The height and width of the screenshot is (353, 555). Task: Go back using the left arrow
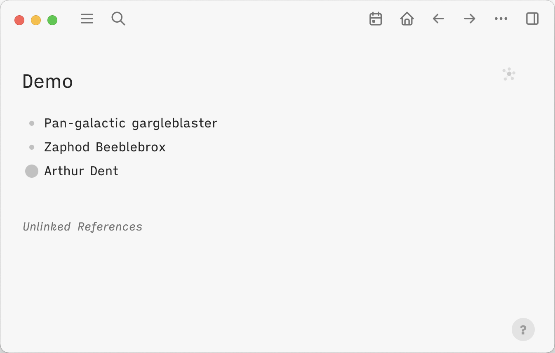pos(438,19)
